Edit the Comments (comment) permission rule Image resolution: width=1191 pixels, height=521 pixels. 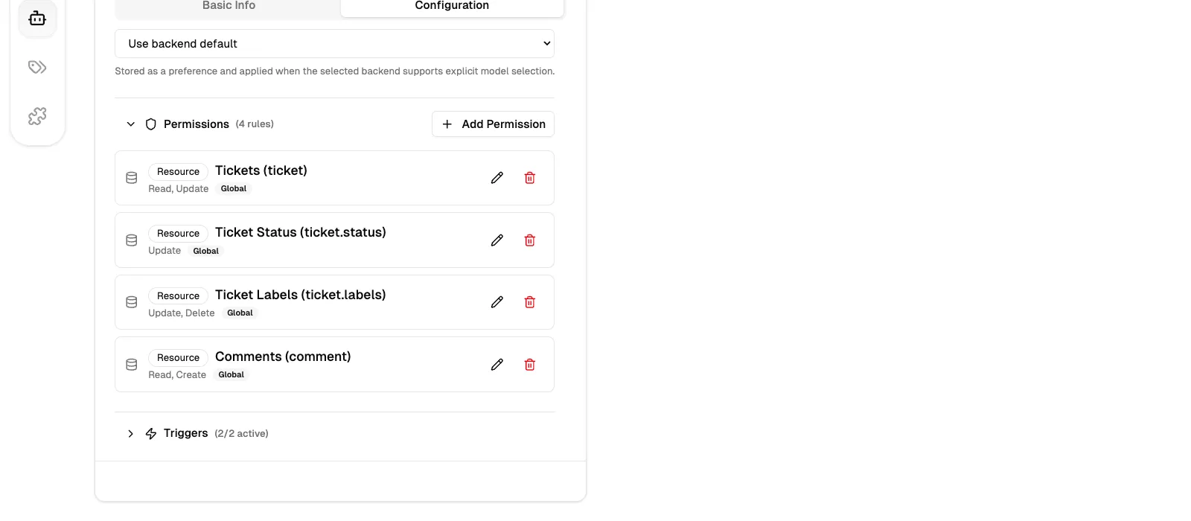click(x=496, y=364)
